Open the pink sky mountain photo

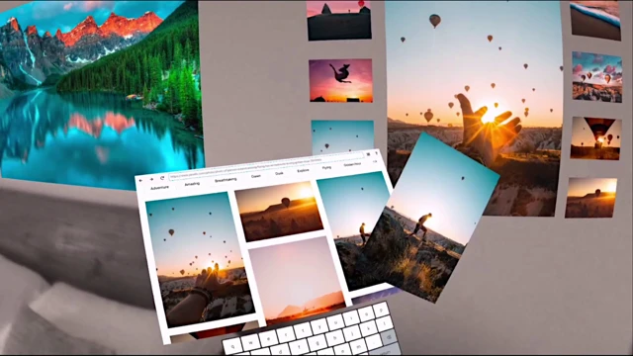tap(298, 279)
